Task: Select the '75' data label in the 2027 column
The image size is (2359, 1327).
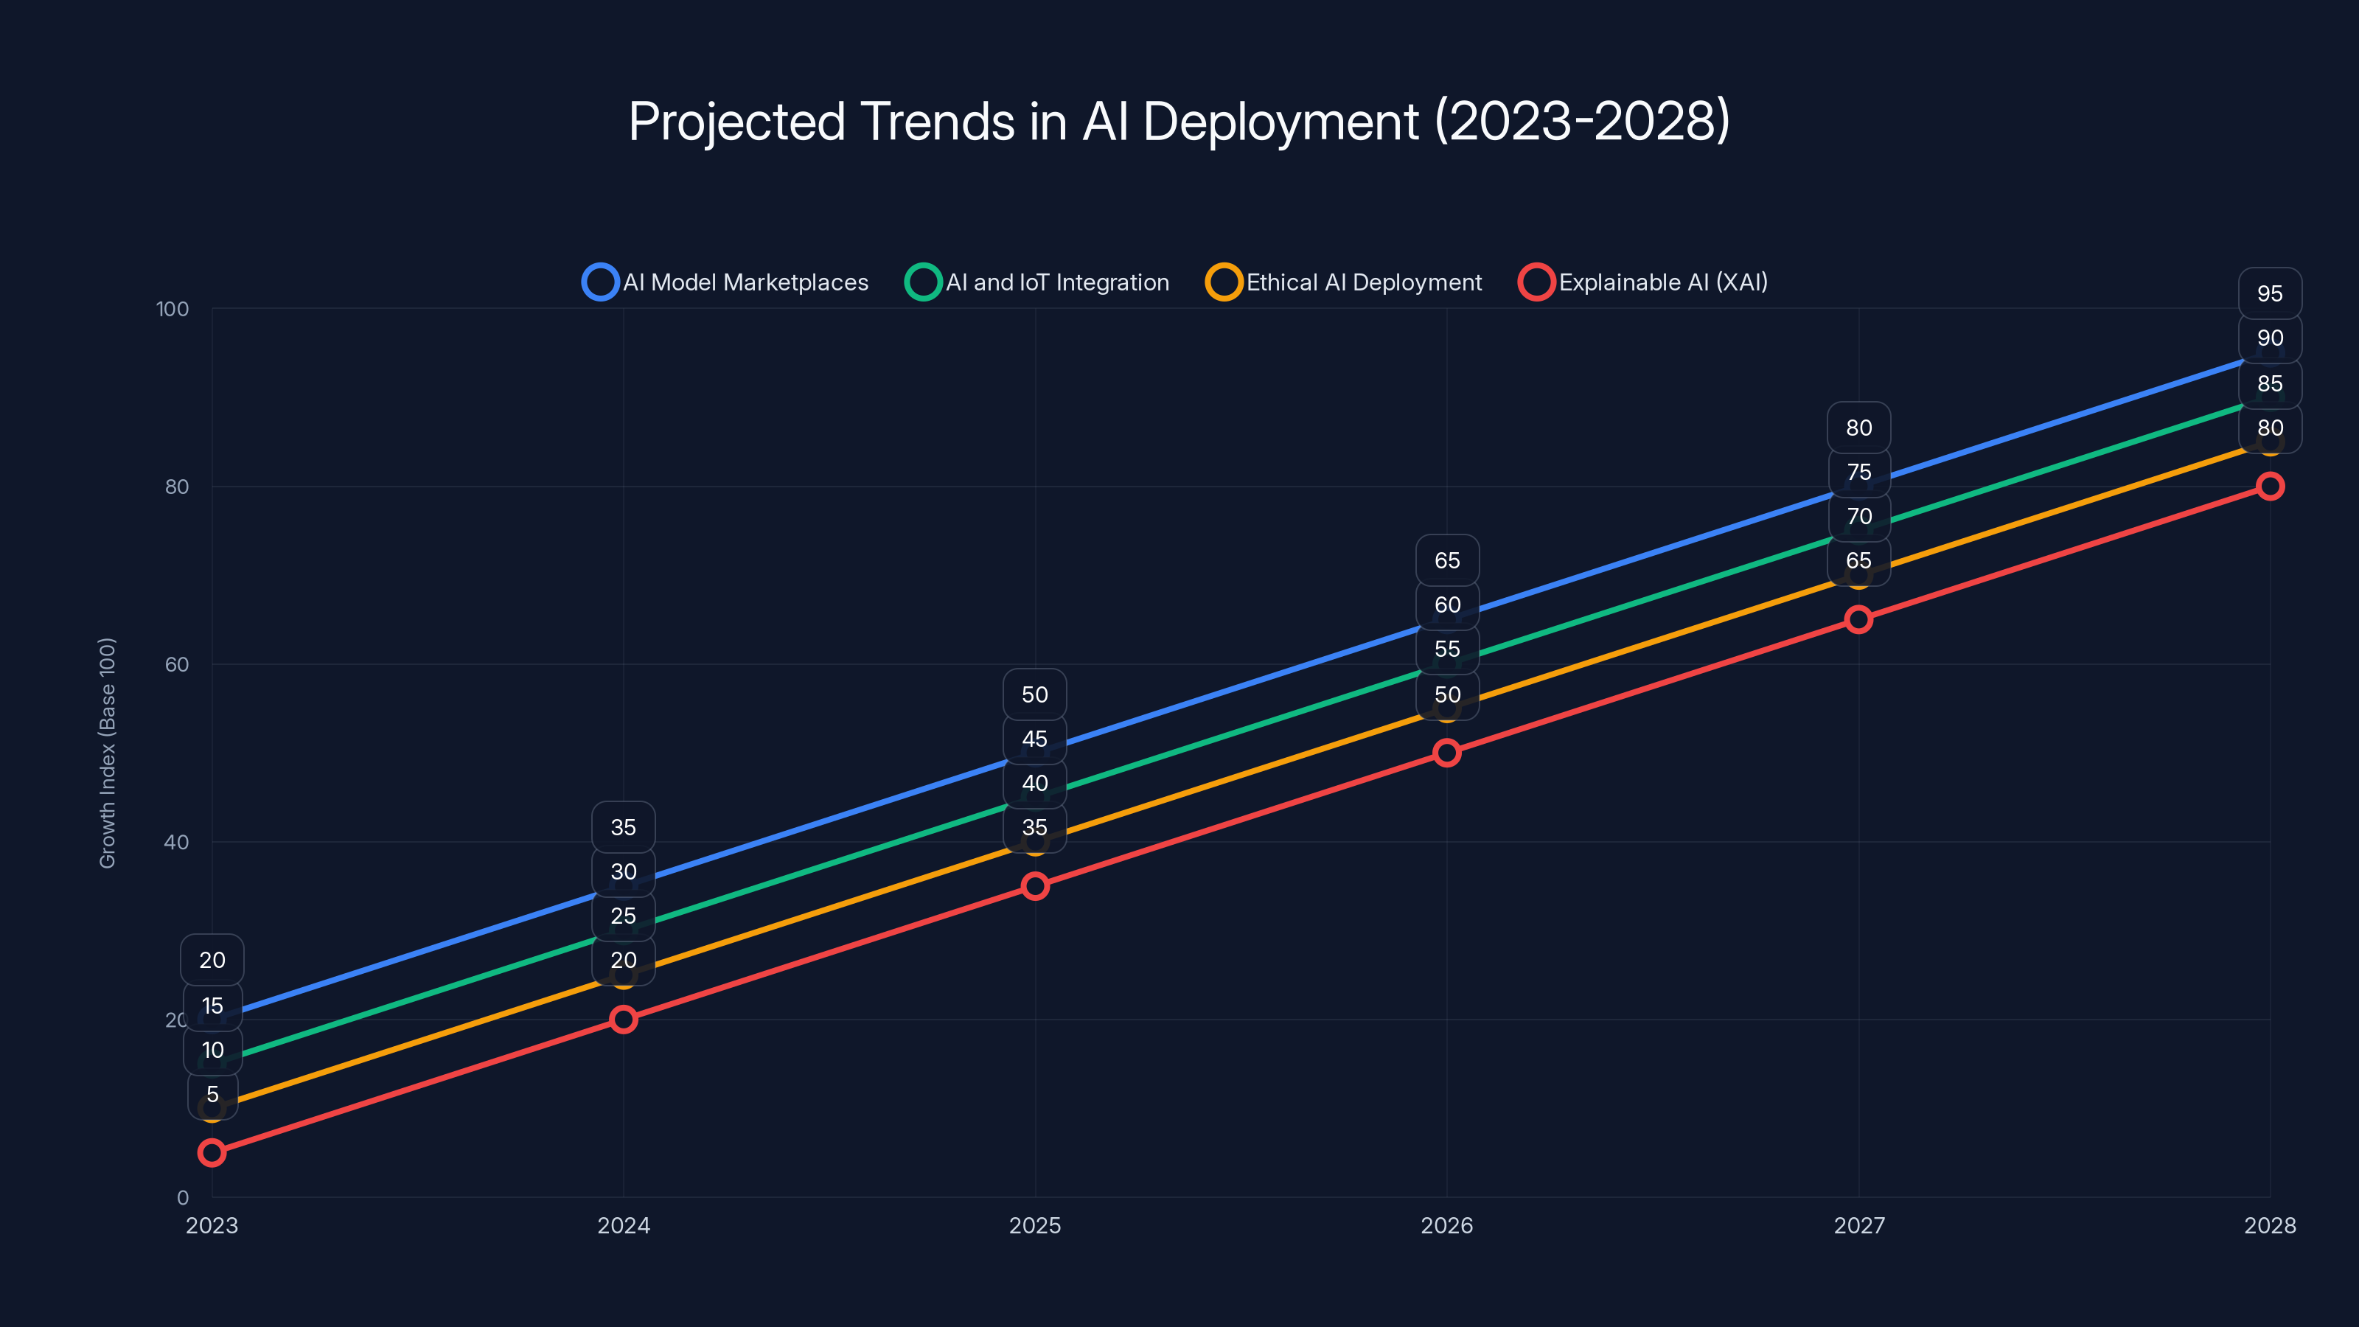Action: pyautogui.click(x=1859, y=472)
